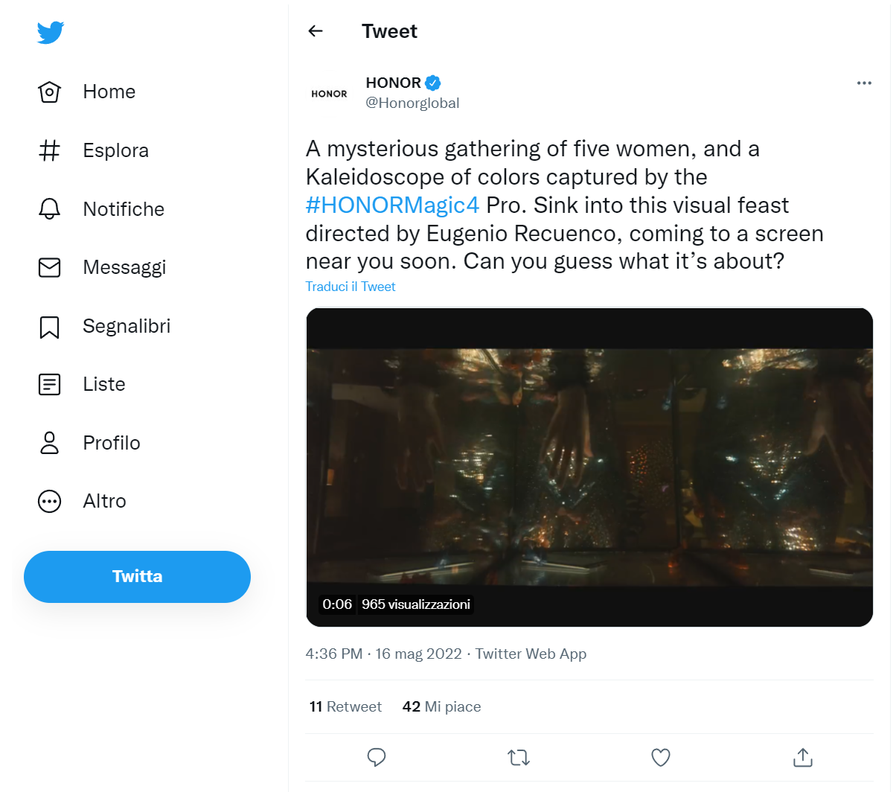
Task: View the 11 Retweet list
Action: [x=345, y=706]
